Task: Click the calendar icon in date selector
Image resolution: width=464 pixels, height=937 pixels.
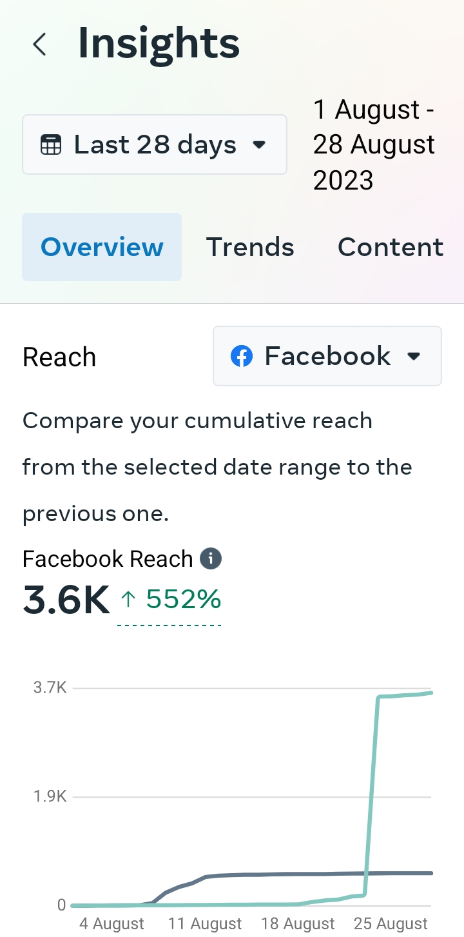Action: point(51,145)
